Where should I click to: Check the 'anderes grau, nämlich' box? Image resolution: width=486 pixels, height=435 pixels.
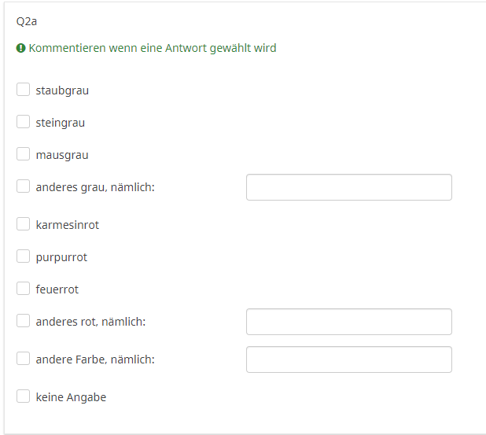click(24, 186)
